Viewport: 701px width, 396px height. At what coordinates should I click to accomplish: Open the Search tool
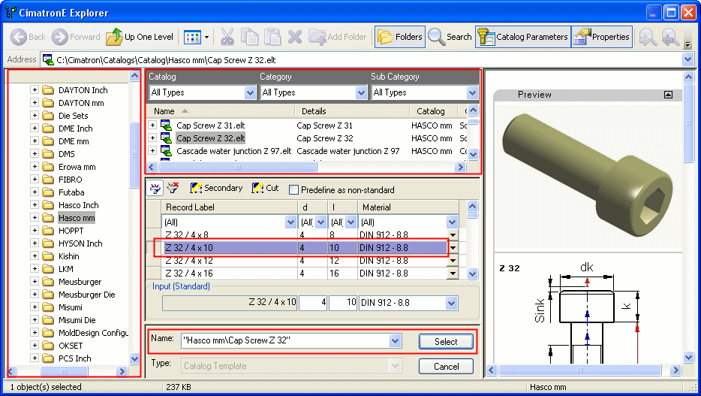point(450,37)
